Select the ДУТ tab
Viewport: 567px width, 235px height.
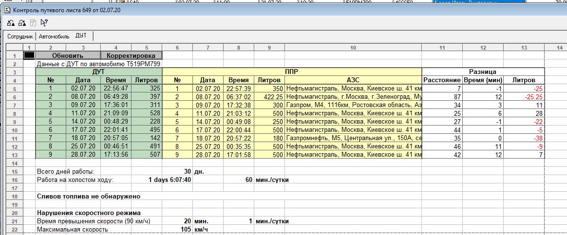pyautogui.click(x=81, y=36)
